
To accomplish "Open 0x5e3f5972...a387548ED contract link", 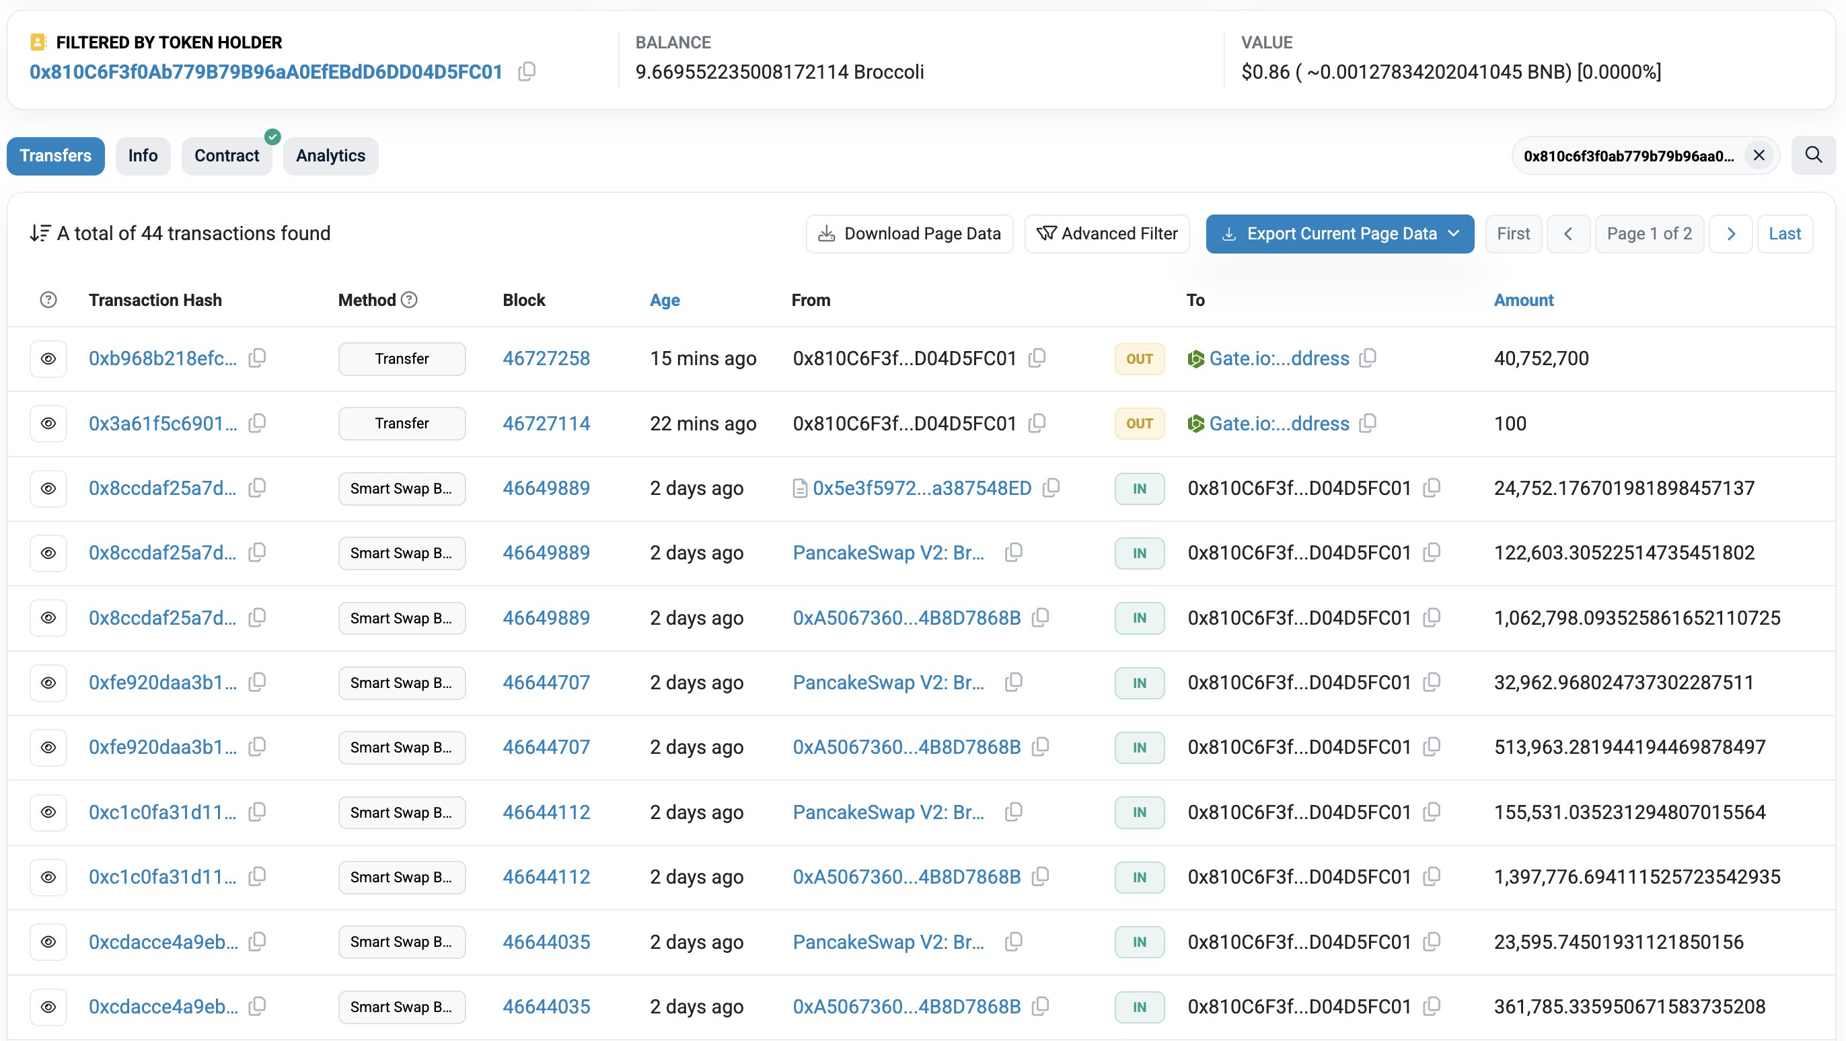I will [x=922, y=488].
